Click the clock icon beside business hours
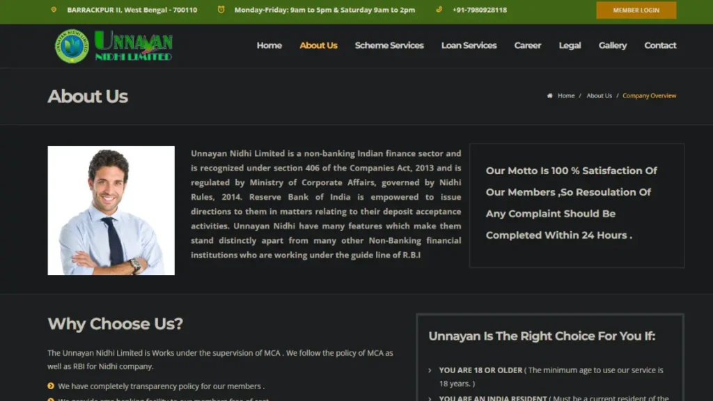This screenshot has width=713, height=401. (221, 10)
